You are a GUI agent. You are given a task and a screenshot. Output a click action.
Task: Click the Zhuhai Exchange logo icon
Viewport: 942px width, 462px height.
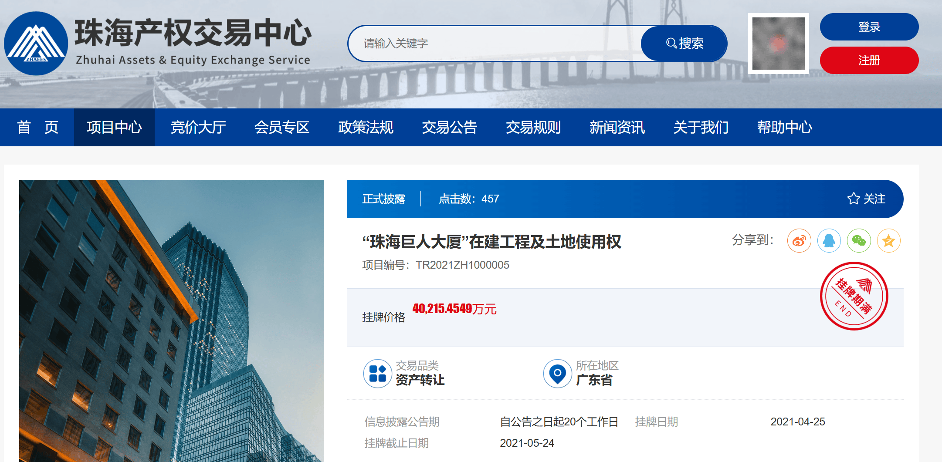point(36,44)
